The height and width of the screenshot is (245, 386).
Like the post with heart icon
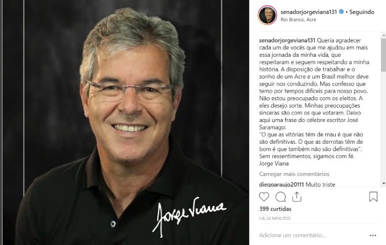point(264,197)
